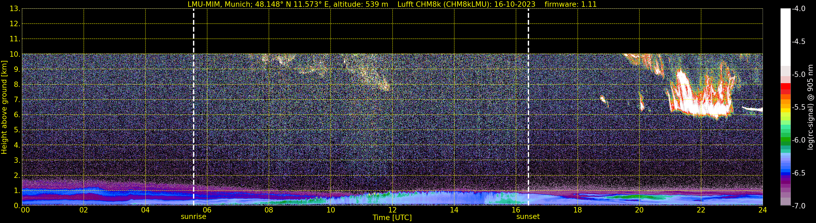Click the height axis tick label 13
The height and width of the screenshot is (223, 816).
point(15,9)
